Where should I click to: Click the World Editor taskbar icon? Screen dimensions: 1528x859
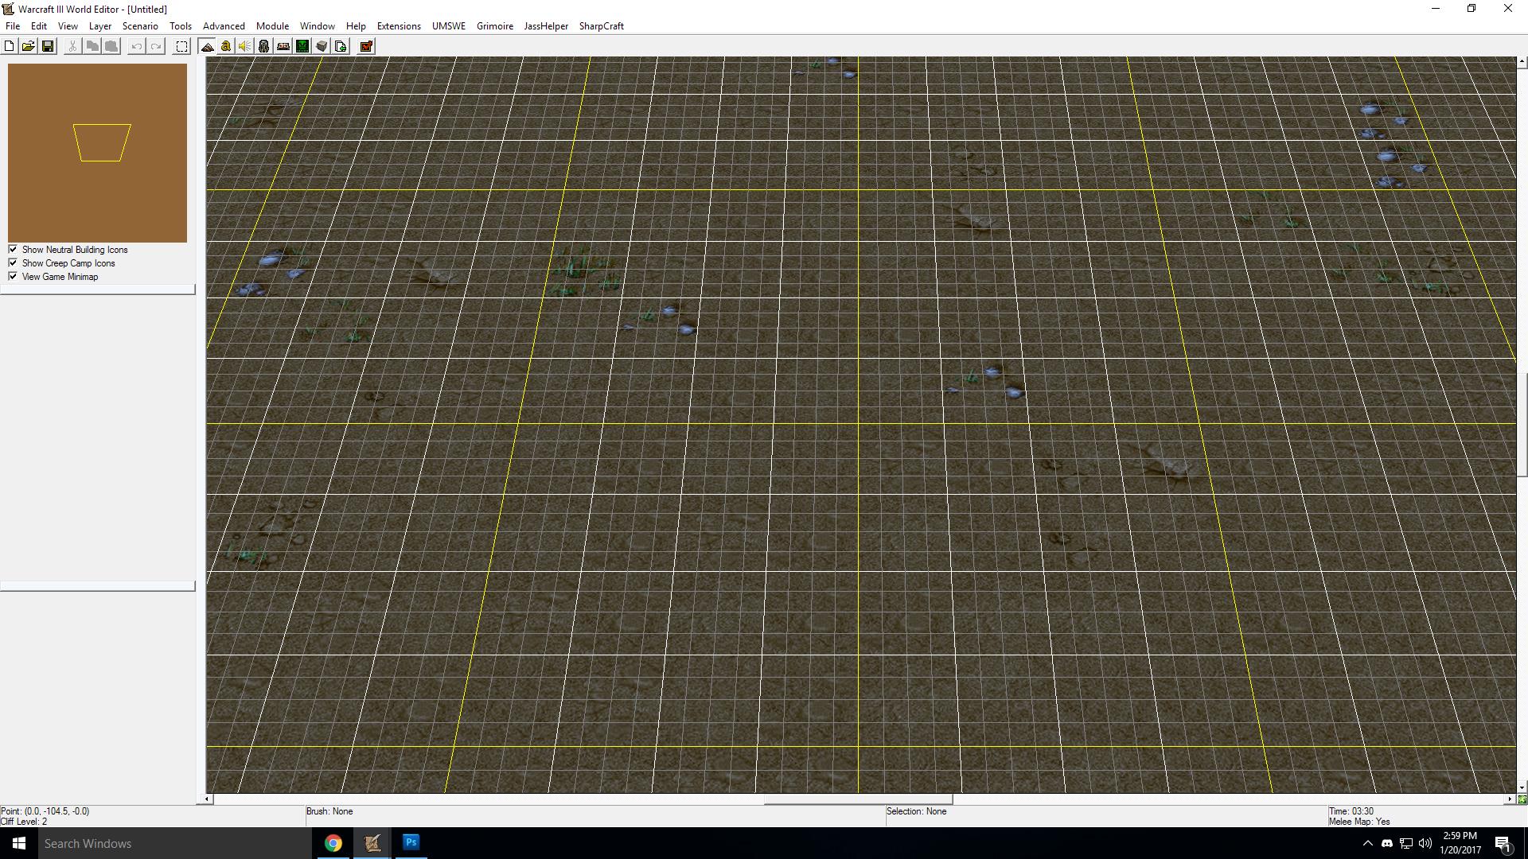(372, 843)
